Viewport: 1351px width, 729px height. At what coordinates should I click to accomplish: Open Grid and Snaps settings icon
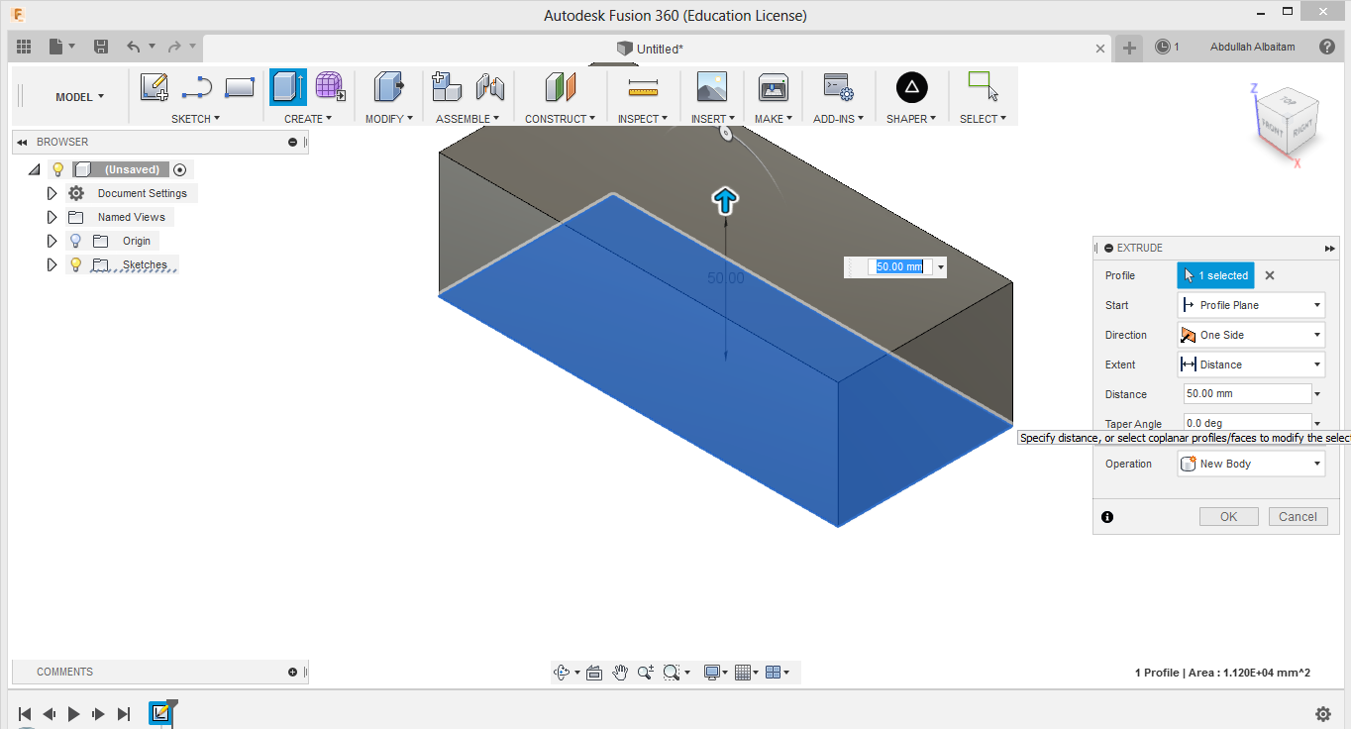[x=744, y=673]
